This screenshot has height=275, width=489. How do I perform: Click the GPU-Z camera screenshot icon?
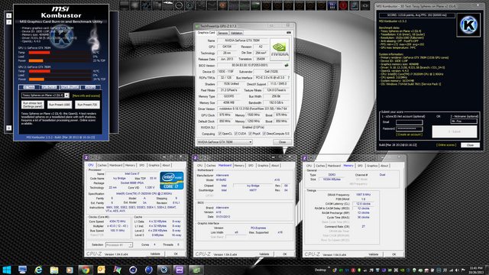(x=289, y=32)
